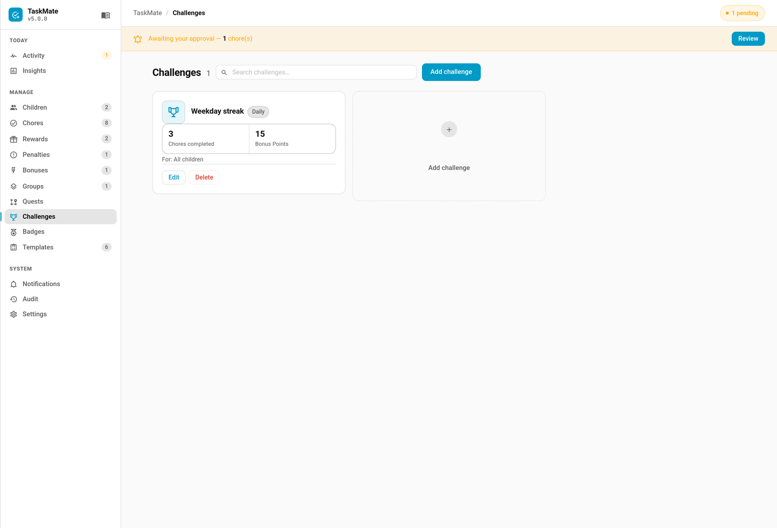
Task: Click the blue Add challenge button
Action: (451, 72)
